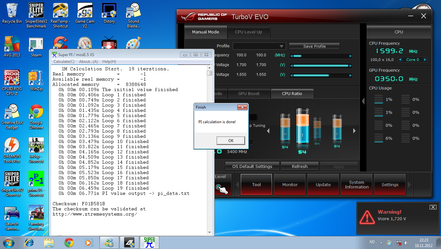Open the Steam desktop shortcut

[36, 47]
